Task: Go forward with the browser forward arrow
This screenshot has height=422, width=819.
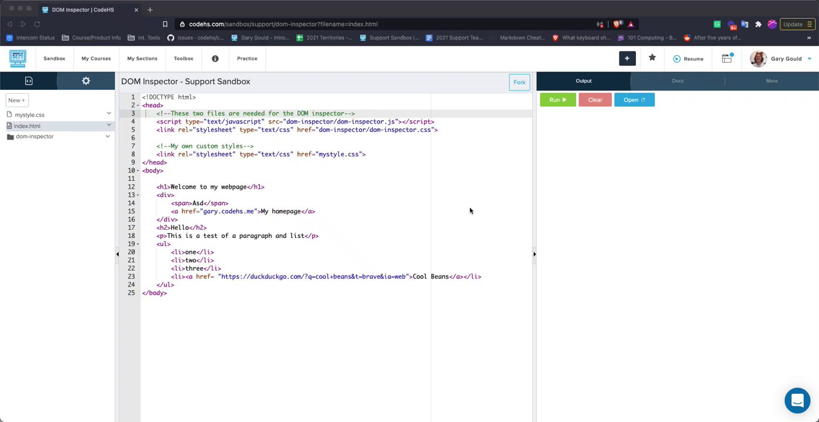Action: tap(23, 24)
